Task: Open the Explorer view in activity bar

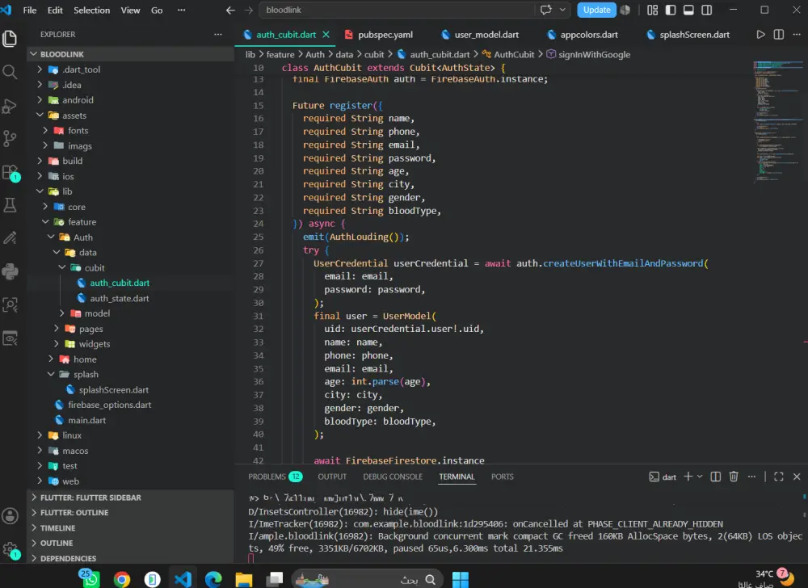Action: 10,39
